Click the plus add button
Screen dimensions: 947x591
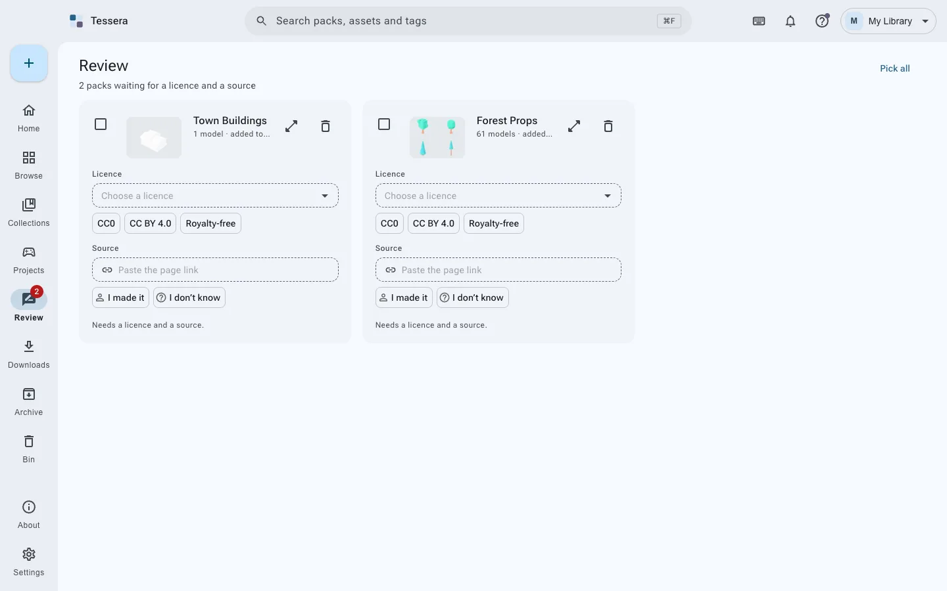tap(29, 63)
